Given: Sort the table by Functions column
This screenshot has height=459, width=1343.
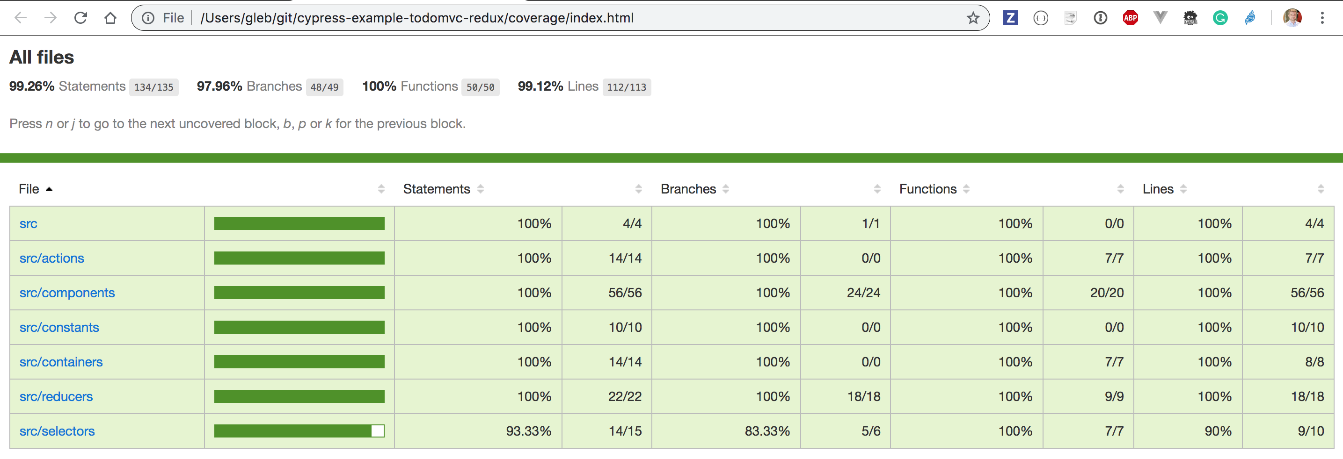Looking at the screenshot, I should click(x=968, y=189).
